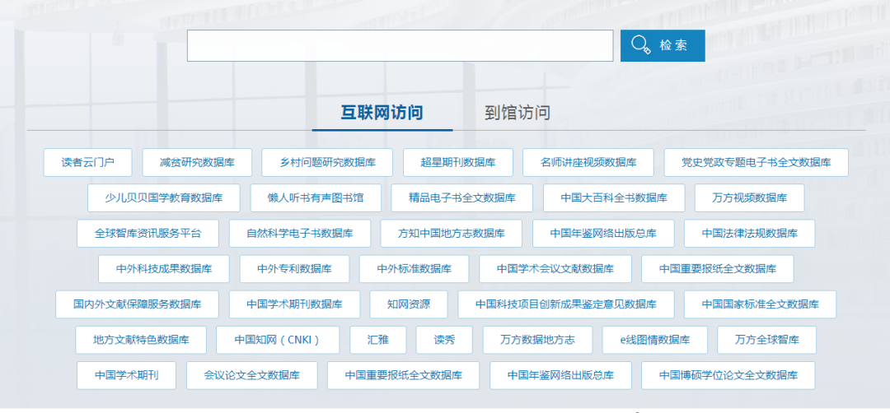Select 会议论文全文数据库
The height and width of the screenshot is (413, 890).
(x=252, y=375)
